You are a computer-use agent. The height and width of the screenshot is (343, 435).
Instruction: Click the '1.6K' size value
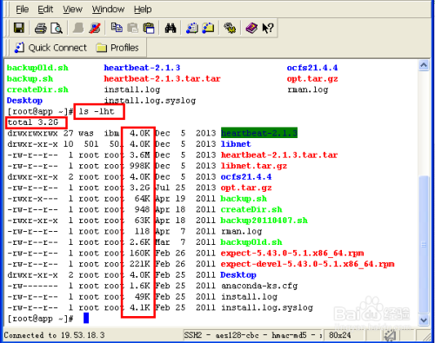tap(140, 286)
